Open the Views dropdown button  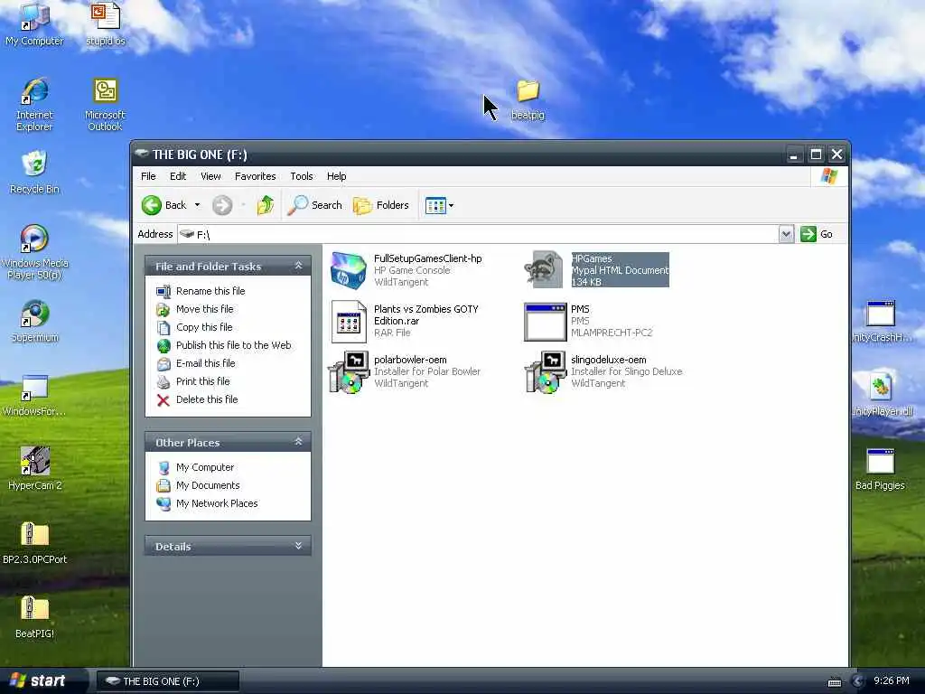[440, 205]
